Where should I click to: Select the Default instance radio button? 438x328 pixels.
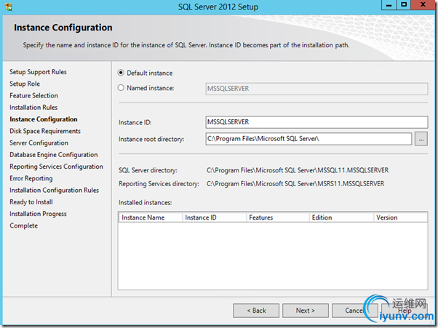pos(121,73)
